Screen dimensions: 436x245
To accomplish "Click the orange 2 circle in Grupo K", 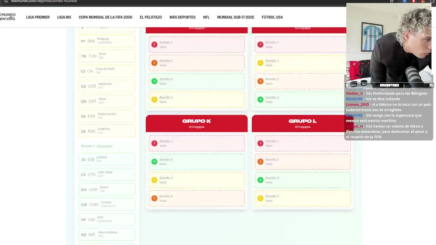I will 154,198.
